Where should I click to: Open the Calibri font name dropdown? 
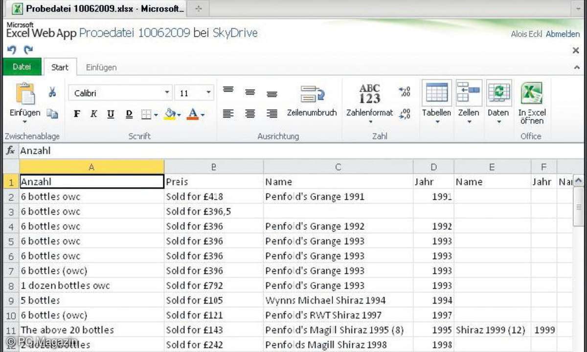[x=167, y=92]
